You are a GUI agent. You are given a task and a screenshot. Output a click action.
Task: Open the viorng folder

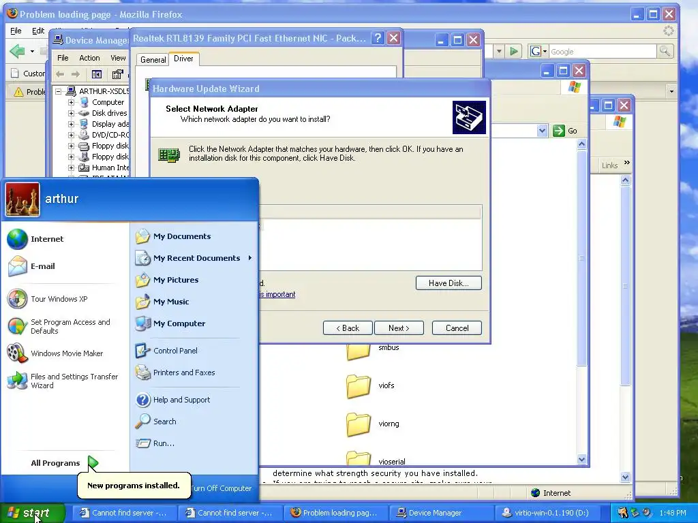[373, 424]
